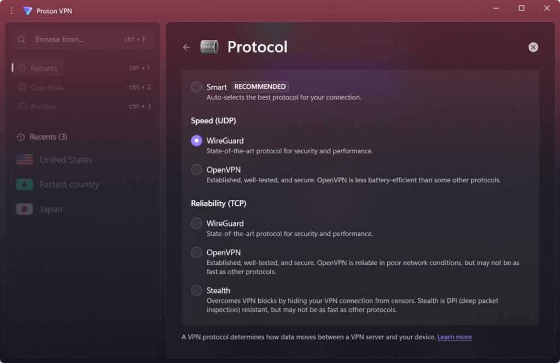Click the Protocol header icon

(x=209, y=47)
